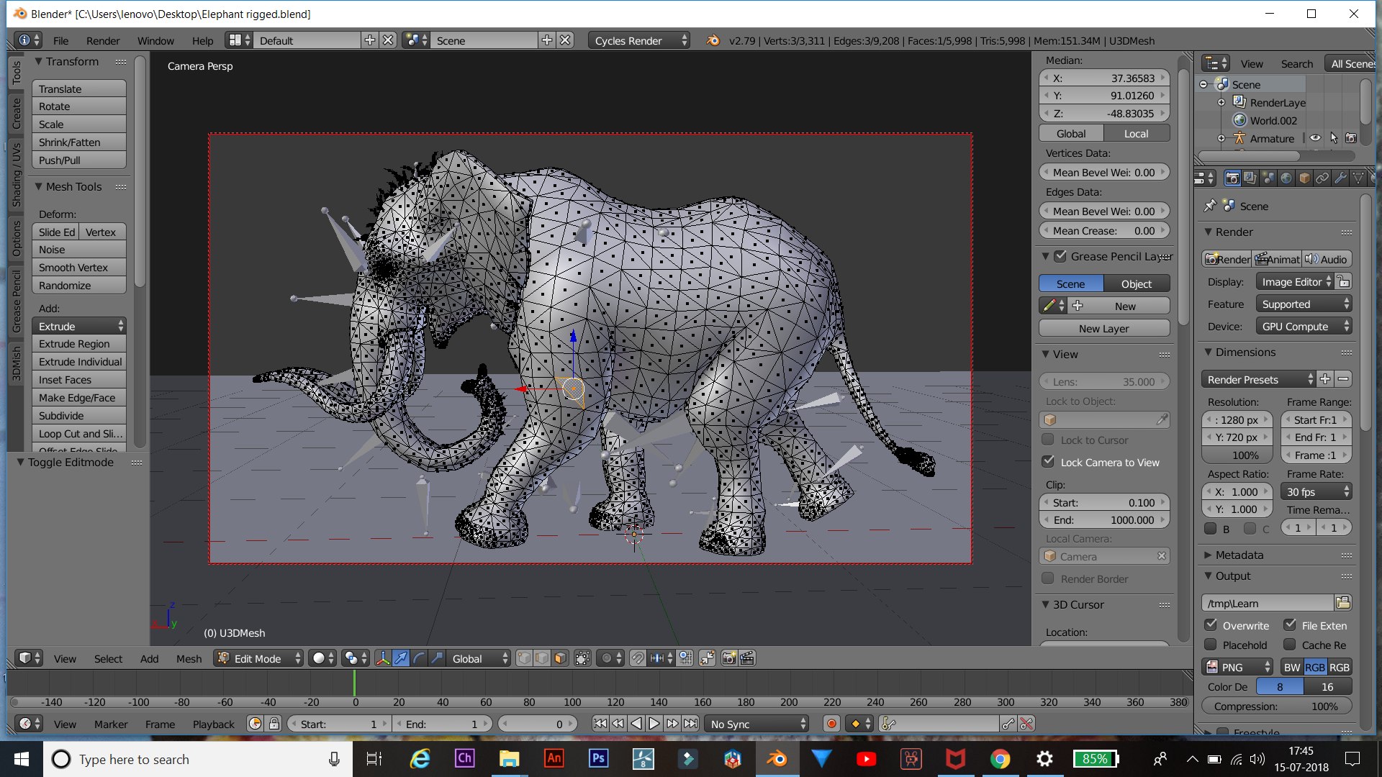Open Modifiers properties tab wrench icon
Screen dimensions: 1382x777
(x=1340, y=178)
